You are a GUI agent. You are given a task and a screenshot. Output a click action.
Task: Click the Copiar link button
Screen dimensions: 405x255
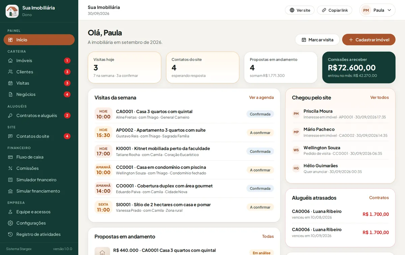[334, 10]
